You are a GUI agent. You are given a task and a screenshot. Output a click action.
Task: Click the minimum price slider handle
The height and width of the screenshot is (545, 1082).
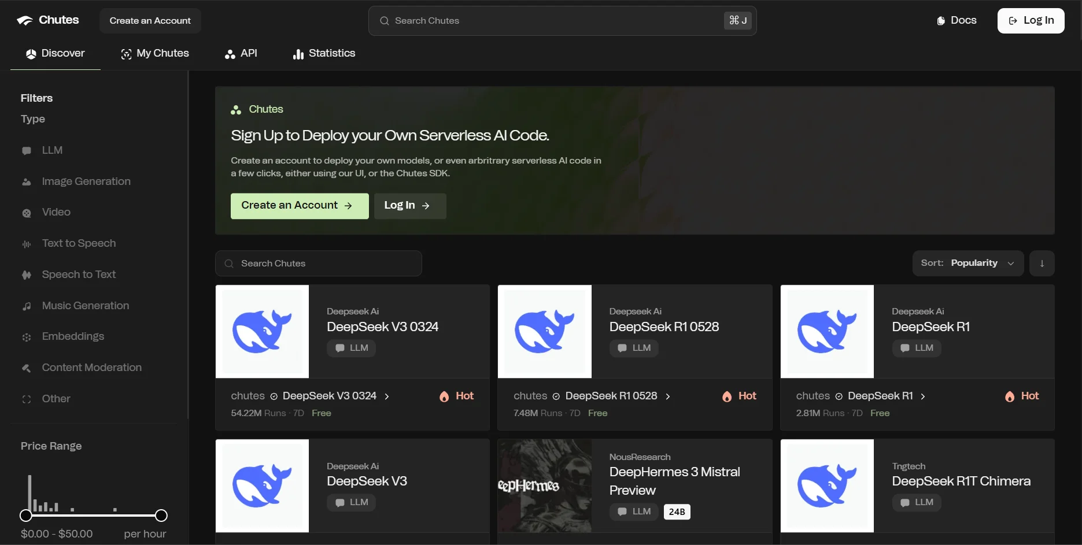26,516
